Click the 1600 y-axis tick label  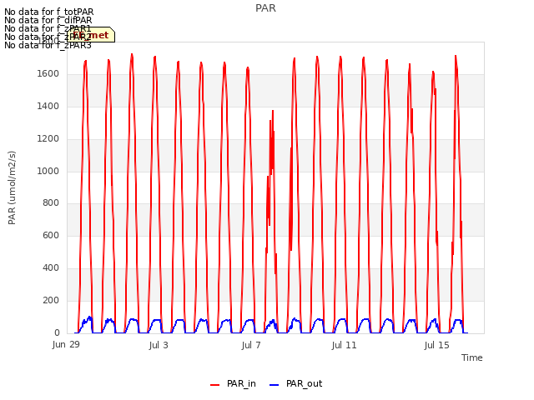(x=48, y=74)
